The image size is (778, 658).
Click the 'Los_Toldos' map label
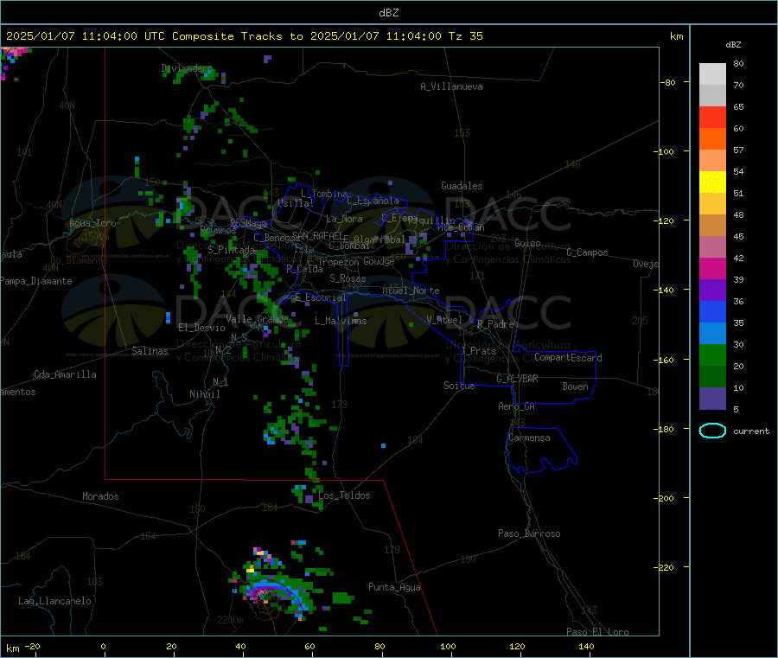tap(344, 495)
